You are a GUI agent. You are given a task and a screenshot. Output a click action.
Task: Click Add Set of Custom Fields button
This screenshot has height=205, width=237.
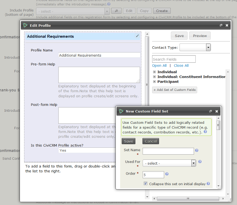click(174, 90)
